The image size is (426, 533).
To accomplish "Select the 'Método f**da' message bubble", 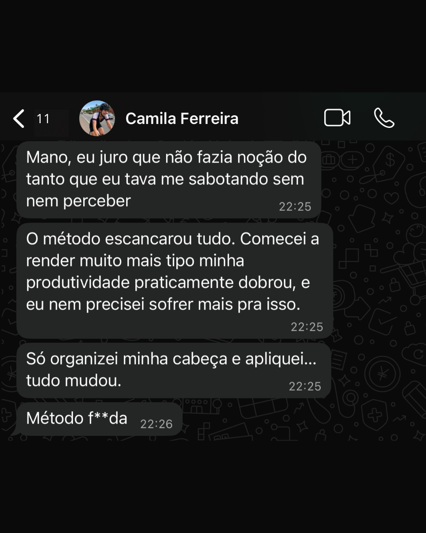I will click(99, 419).
